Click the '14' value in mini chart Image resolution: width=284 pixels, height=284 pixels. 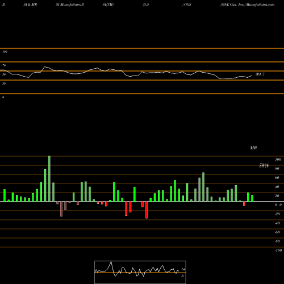(x=183, y=269)
